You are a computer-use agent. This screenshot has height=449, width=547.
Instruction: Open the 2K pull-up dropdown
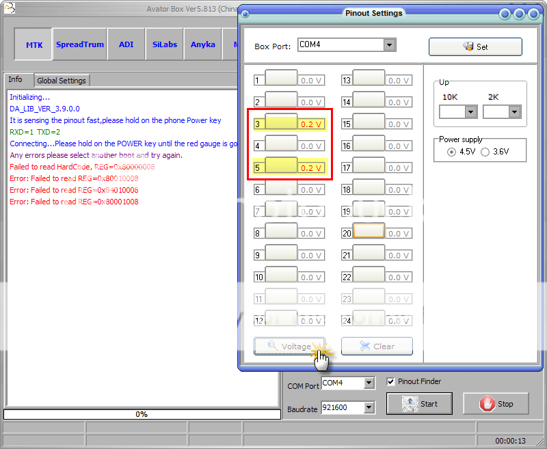point(515,112)
